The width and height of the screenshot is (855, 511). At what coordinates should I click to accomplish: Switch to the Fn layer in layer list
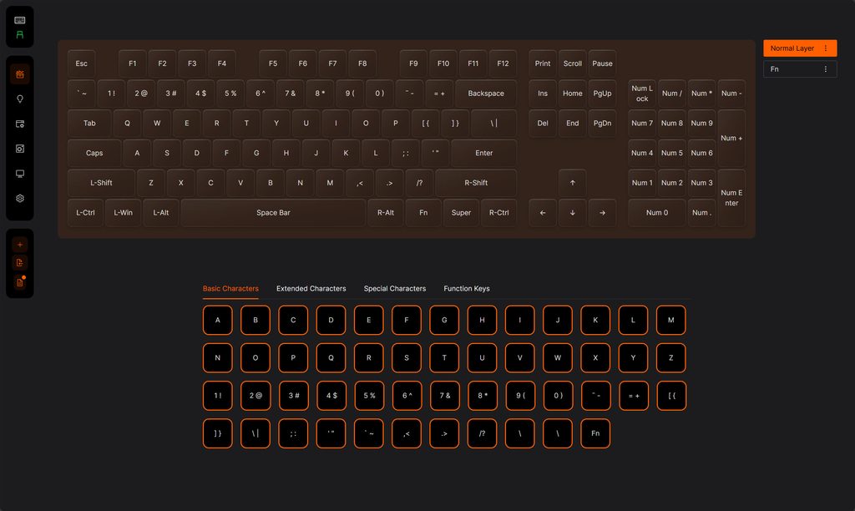(x=800, y=69)
